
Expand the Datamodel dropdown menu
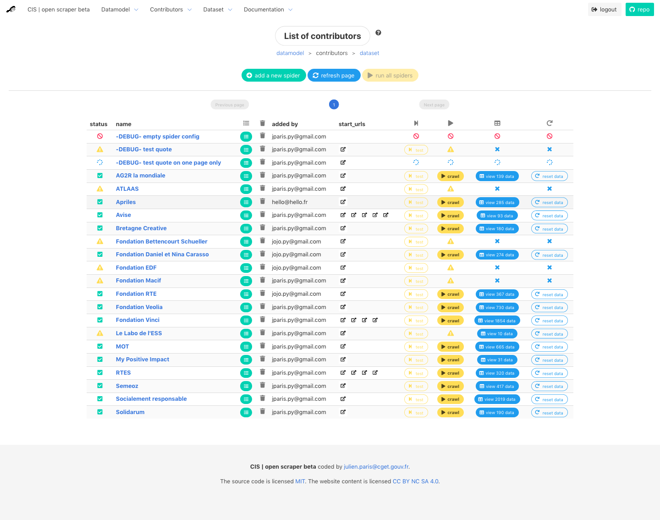pos(120,10)
